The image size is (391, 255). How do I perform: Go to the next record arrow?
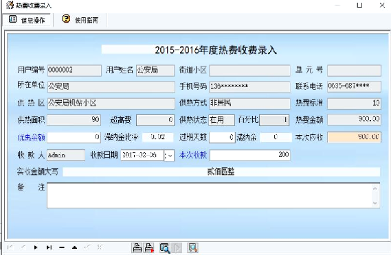point(36,247)
